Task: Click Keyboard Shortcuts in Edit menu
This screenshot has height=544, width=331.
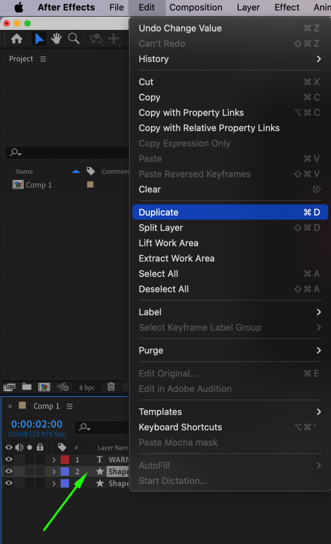Action: [180, 427]
